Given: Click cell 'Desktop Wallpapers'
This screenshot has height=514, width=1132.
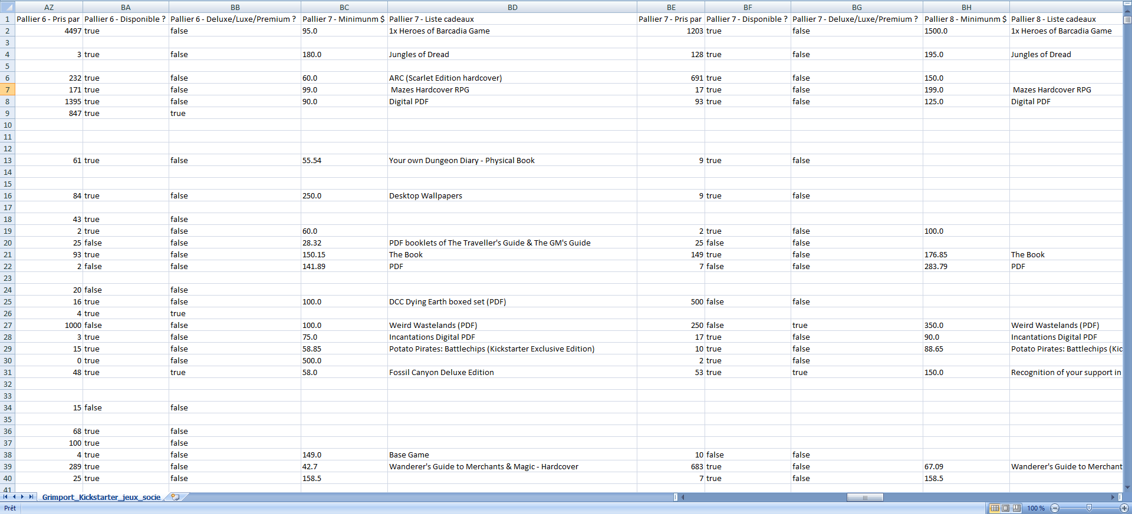Looking at the screenshot, I should click(512, 195).
